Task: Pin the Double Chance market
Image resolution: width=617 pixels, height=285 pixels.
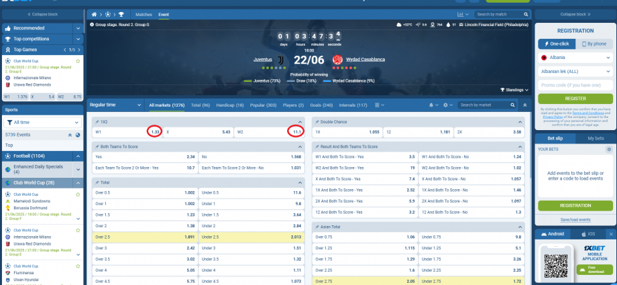Action: (x=317, y=122)
